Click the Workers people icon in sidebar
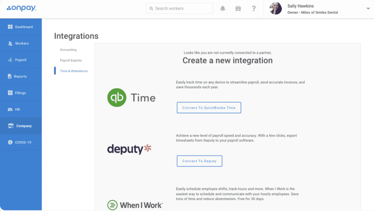The width and height of the screenshot is (374, 211). (10, 43)
